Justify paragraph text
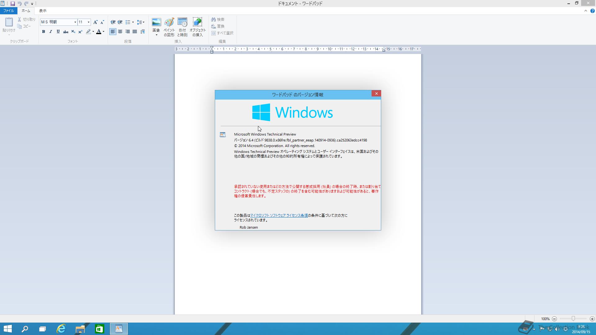This screenshot has width=596, height=335. (x=135, y=32)
